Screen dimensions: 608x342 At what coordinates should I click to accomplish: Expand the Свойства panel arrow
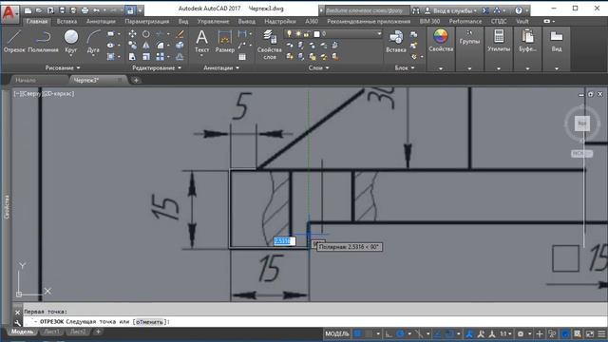(441, 68)
